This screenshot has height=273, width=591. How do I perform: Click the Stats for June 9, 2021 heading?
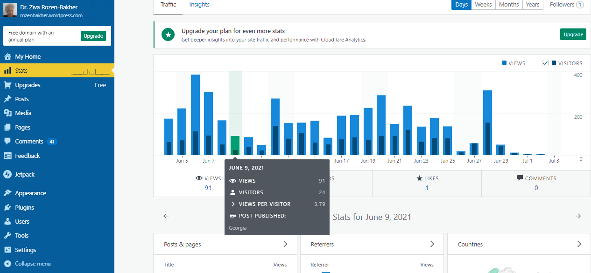click(372, 217)
